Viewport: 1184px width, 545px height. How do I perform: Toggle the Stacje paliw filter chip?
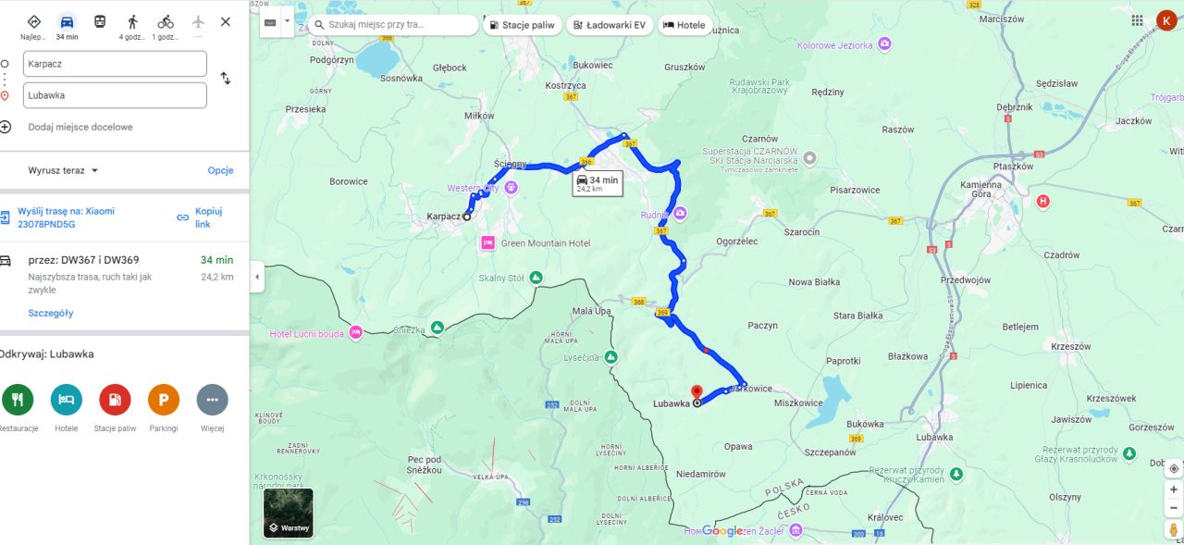tap(523, 25)
